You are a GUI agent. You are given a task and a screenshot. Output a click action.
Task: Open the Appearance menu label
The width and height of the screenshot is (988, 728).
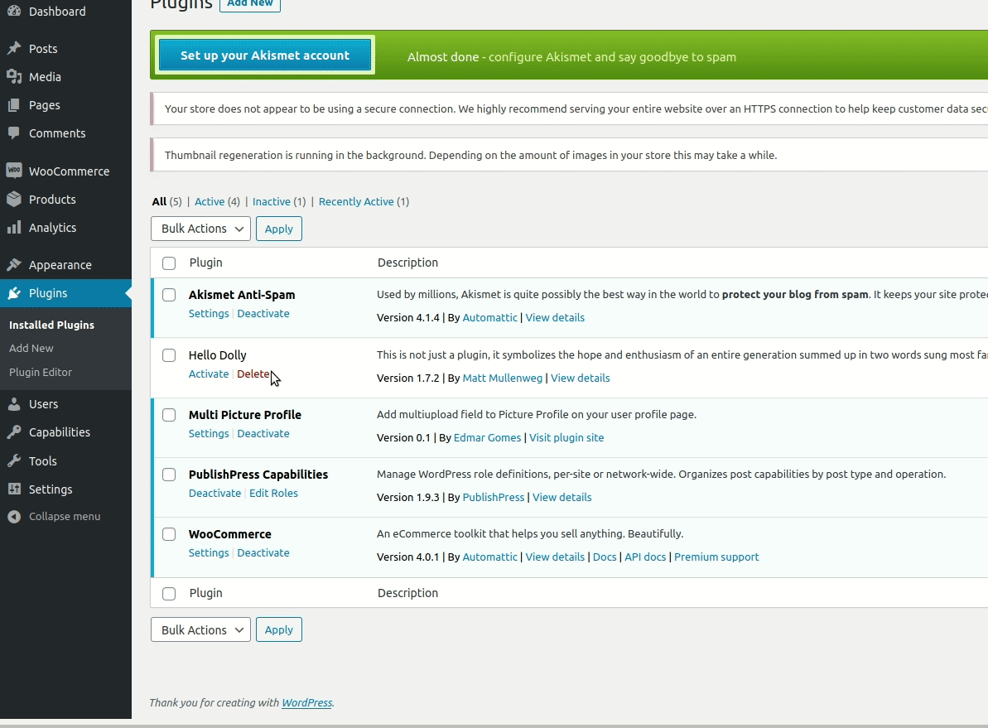point(60,265)
